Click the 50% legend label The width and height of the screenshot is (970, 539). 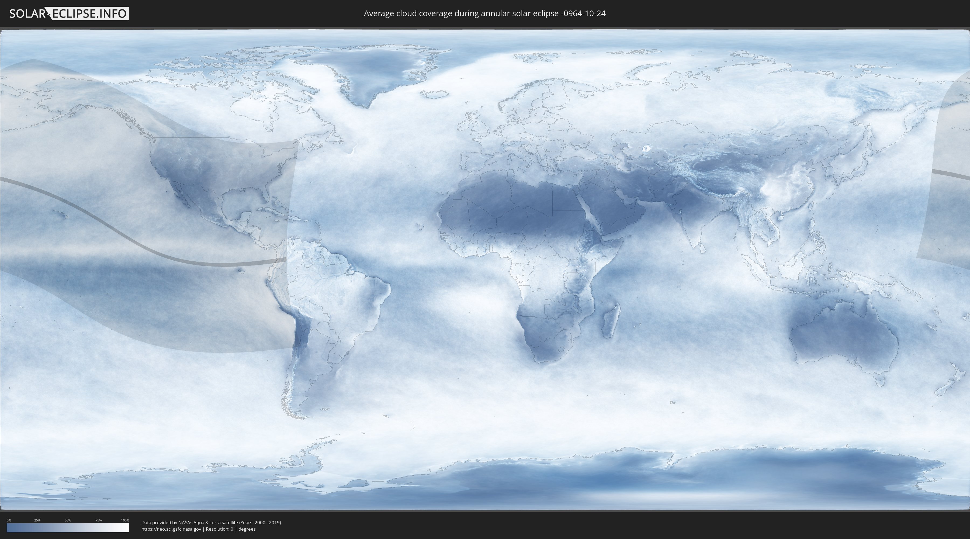pyautogui.click(x=68, y=520)
